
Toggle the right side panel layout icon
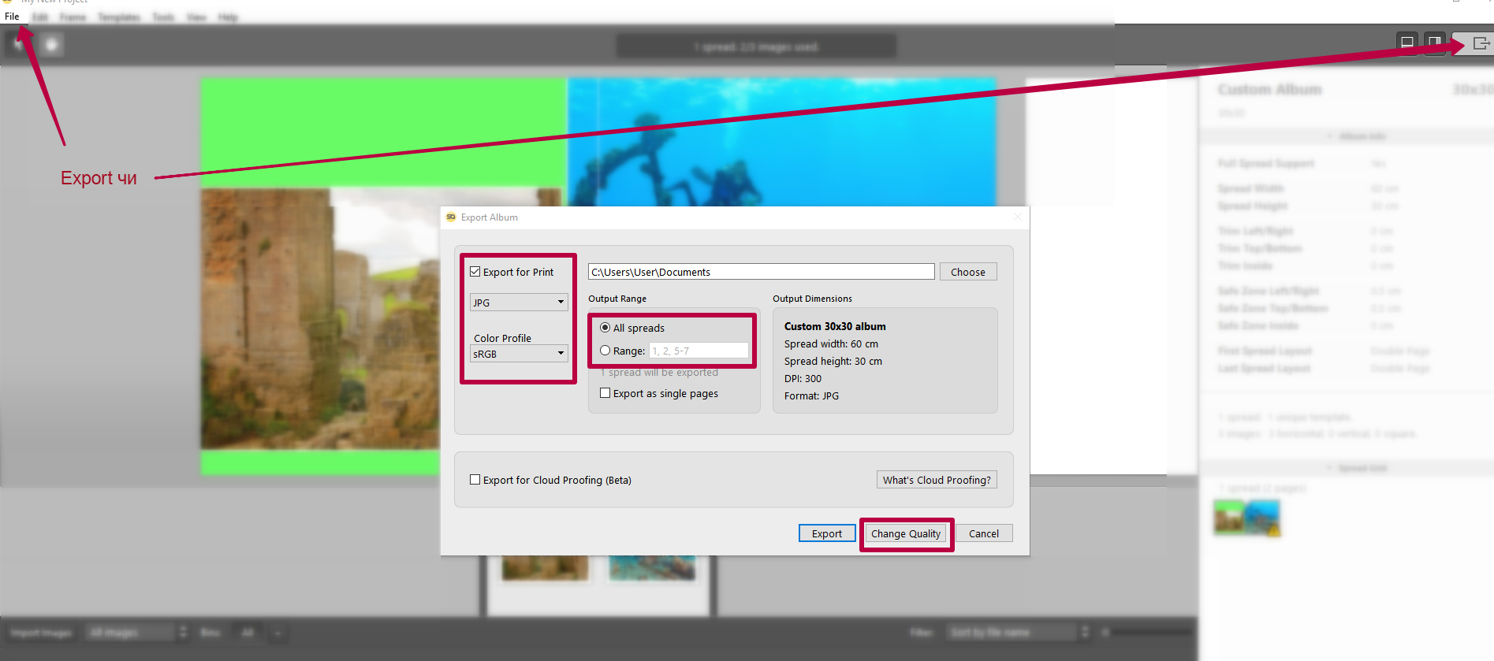pyautogui.click(x=1434, y=43)
